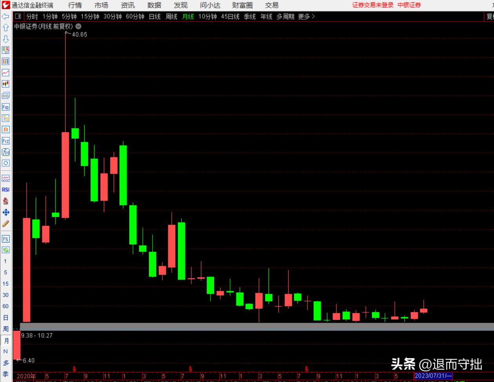
Task: Switch to the 1分钟 period tab
Action: pyautogui.click(x=50, y=16)
